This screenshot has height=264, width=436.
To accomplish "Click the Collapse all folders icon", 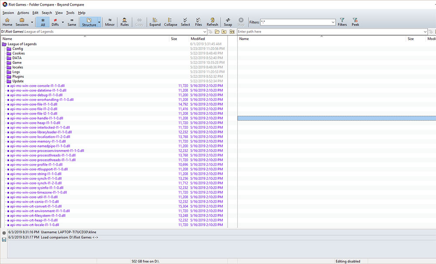I will click(x=170, y=22).
